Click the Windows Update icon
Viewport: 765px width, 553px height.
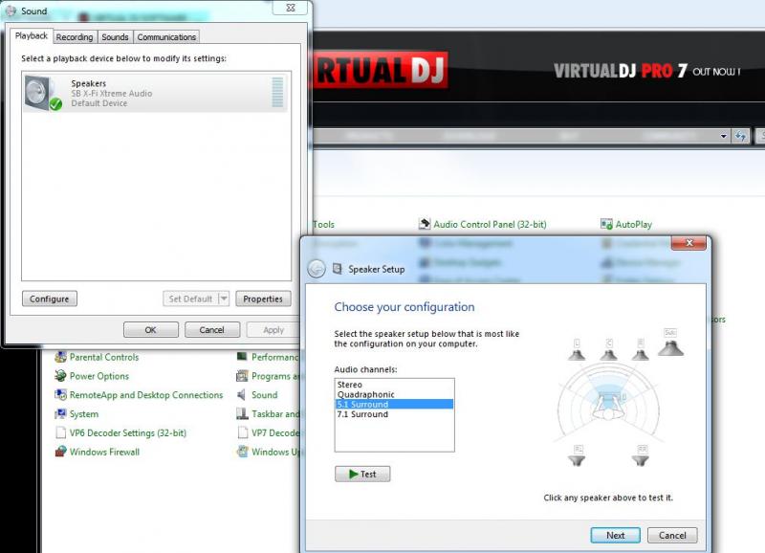(242, 452)
